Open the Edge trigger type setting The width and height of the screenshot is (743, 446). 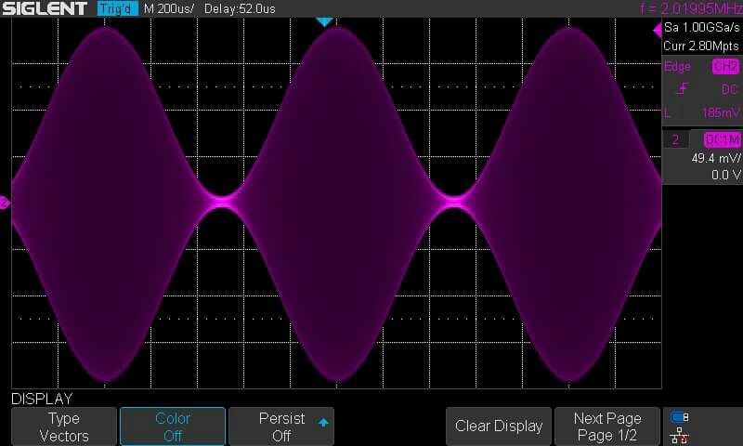click(677, 67)
